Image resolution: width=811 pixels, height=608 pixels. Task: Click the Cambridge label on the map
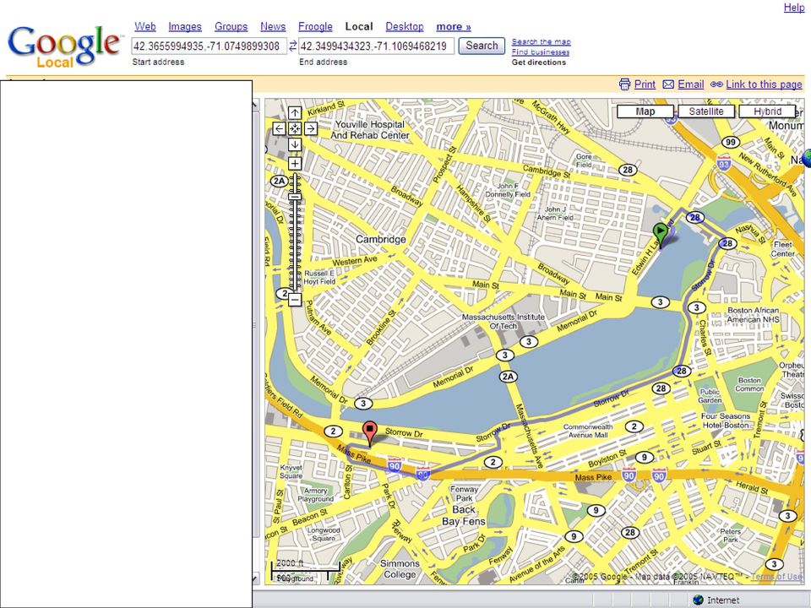pos(381,239)
